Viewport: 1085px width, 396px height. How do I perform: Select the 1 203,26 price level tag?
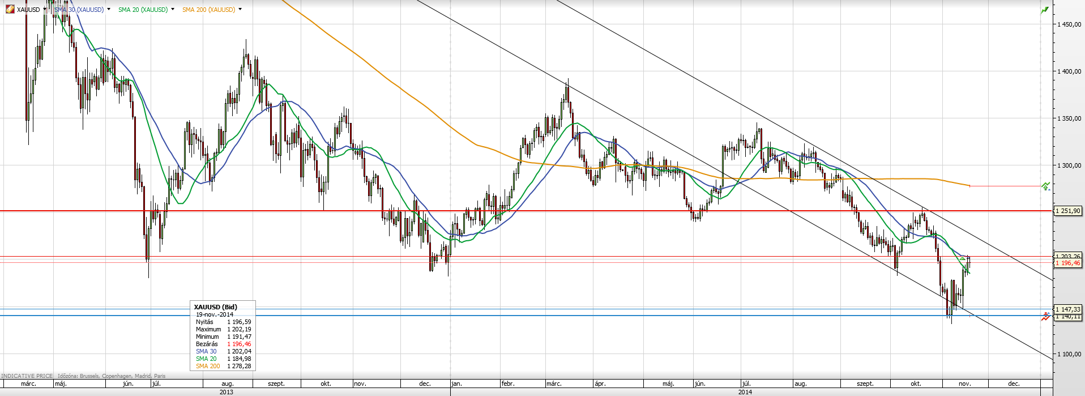coord(1068,256)
